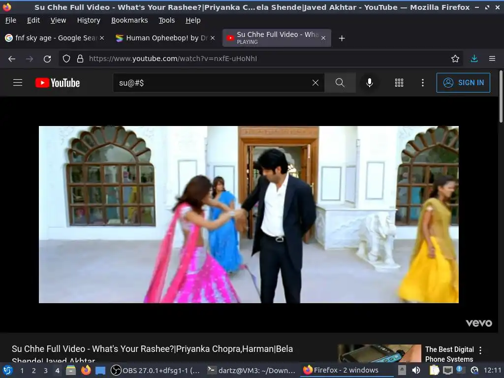Open the File menu
Screen dimensions: 504x378
point(11,20)
